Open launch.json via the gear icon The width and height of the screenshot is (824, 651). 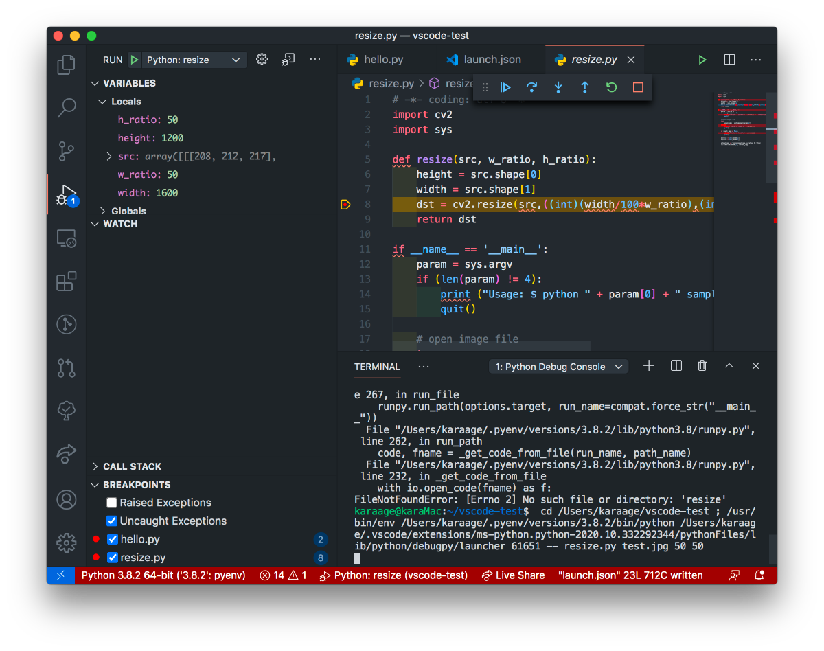[x=262, y=60]
